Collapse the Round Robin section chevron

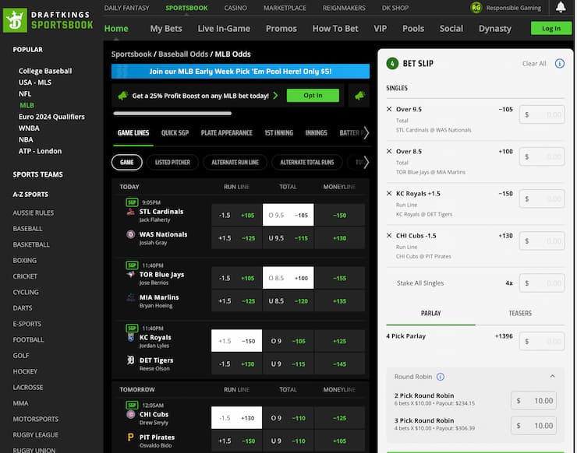[552, 376]
